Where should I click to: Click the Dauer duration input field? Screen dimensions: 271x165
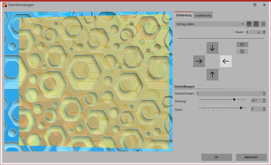point(251,32)
